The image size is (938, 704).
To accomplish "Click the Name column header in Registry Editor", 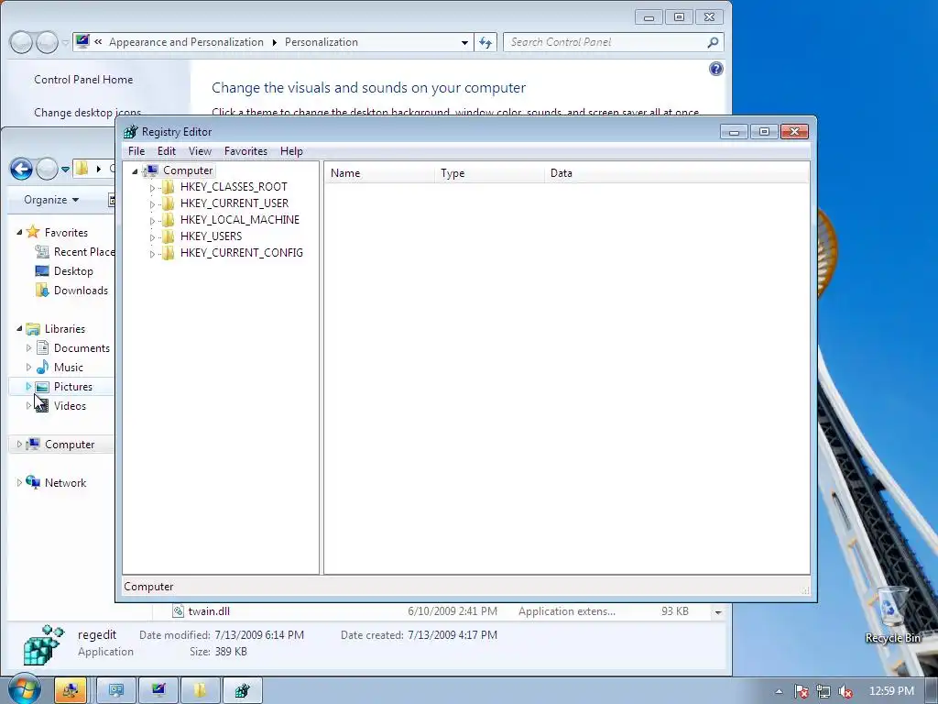I will tap(379, 173).
